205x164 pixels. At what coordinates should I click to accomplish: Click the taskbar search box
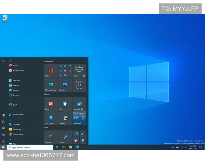click(30, 147)
